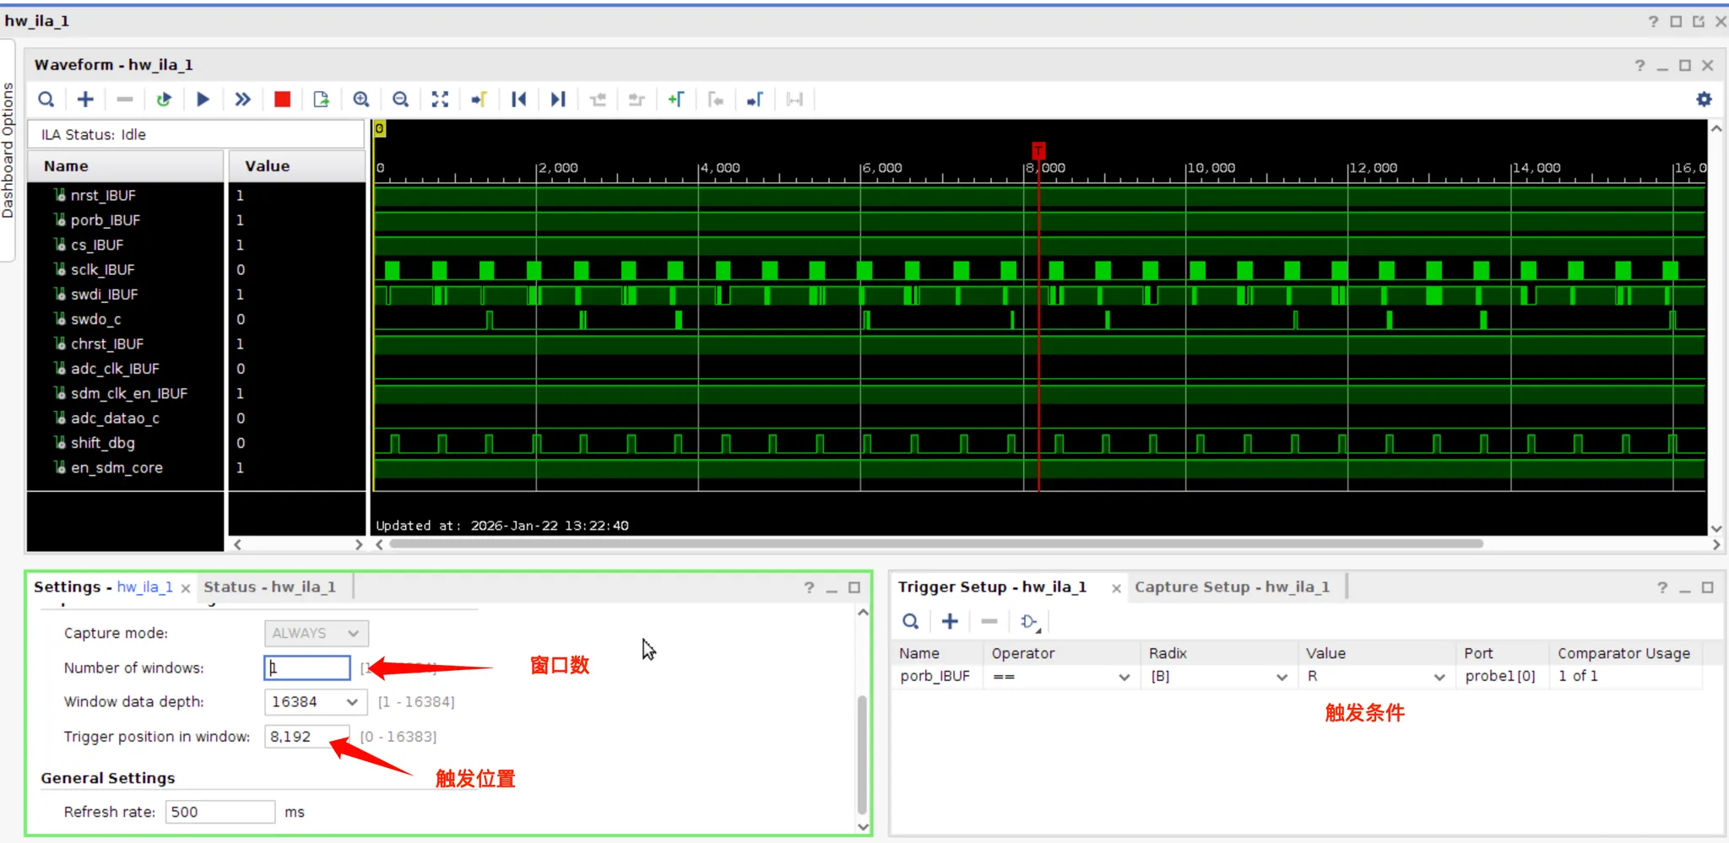Open the Window data depth dropdown

[351, 702]
